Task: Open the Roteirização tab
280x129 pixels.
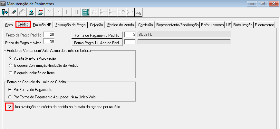Action: [x=243, y=25]
